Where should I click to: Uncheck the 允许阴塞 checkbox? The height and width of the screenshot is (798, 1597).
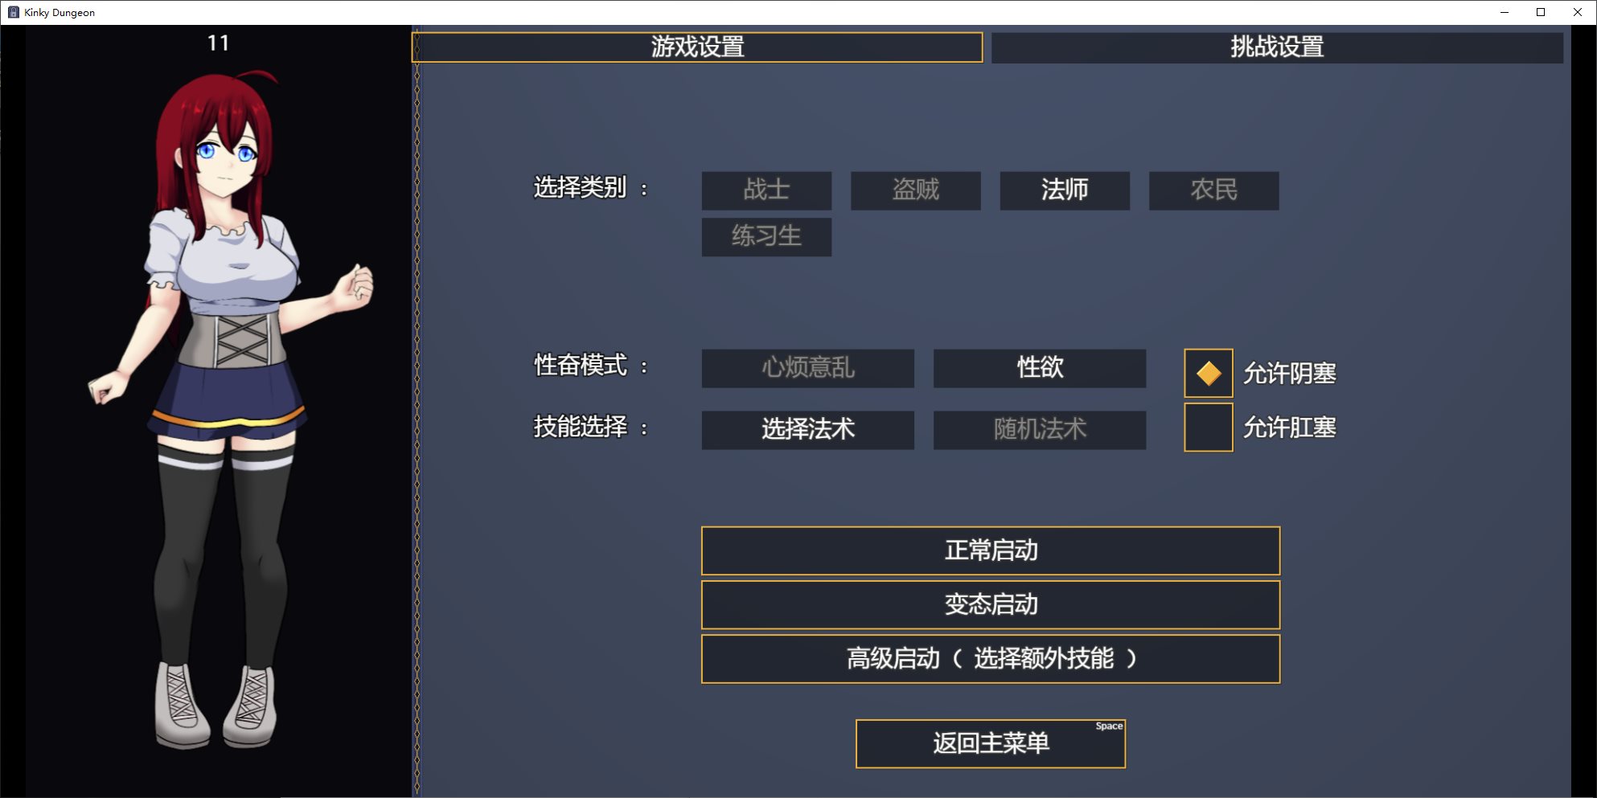click(x=1208, y=373)
